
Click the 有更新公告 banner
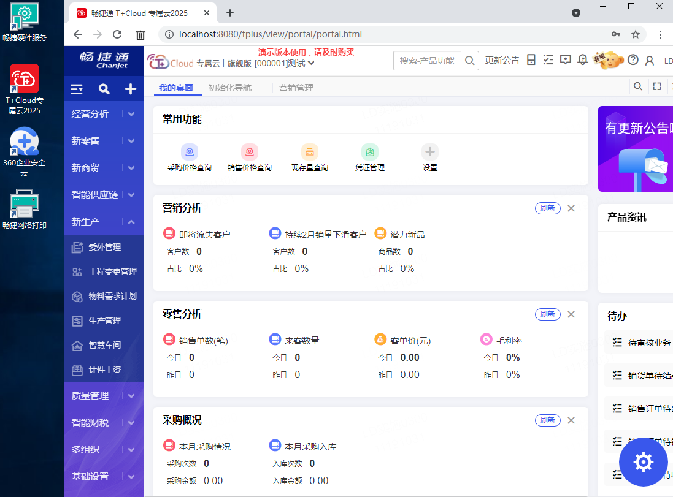coord(636,149)
